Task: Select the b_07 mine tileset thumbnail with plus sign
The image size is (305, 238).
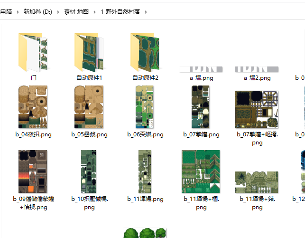Action: [x=257, y=109]
